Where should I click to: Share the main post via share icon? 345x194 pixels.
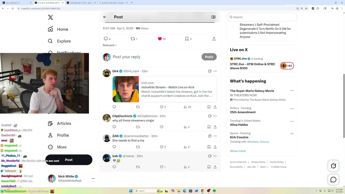[x=214, y=39]
